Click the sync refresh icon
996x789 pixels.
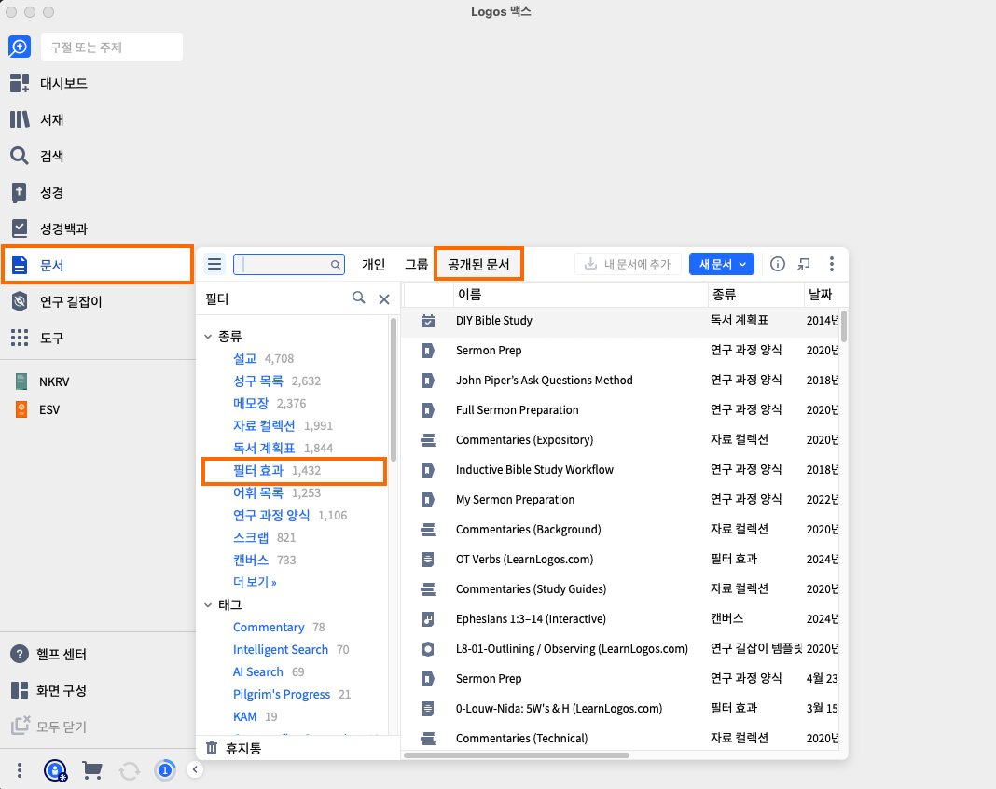(130, 770)
